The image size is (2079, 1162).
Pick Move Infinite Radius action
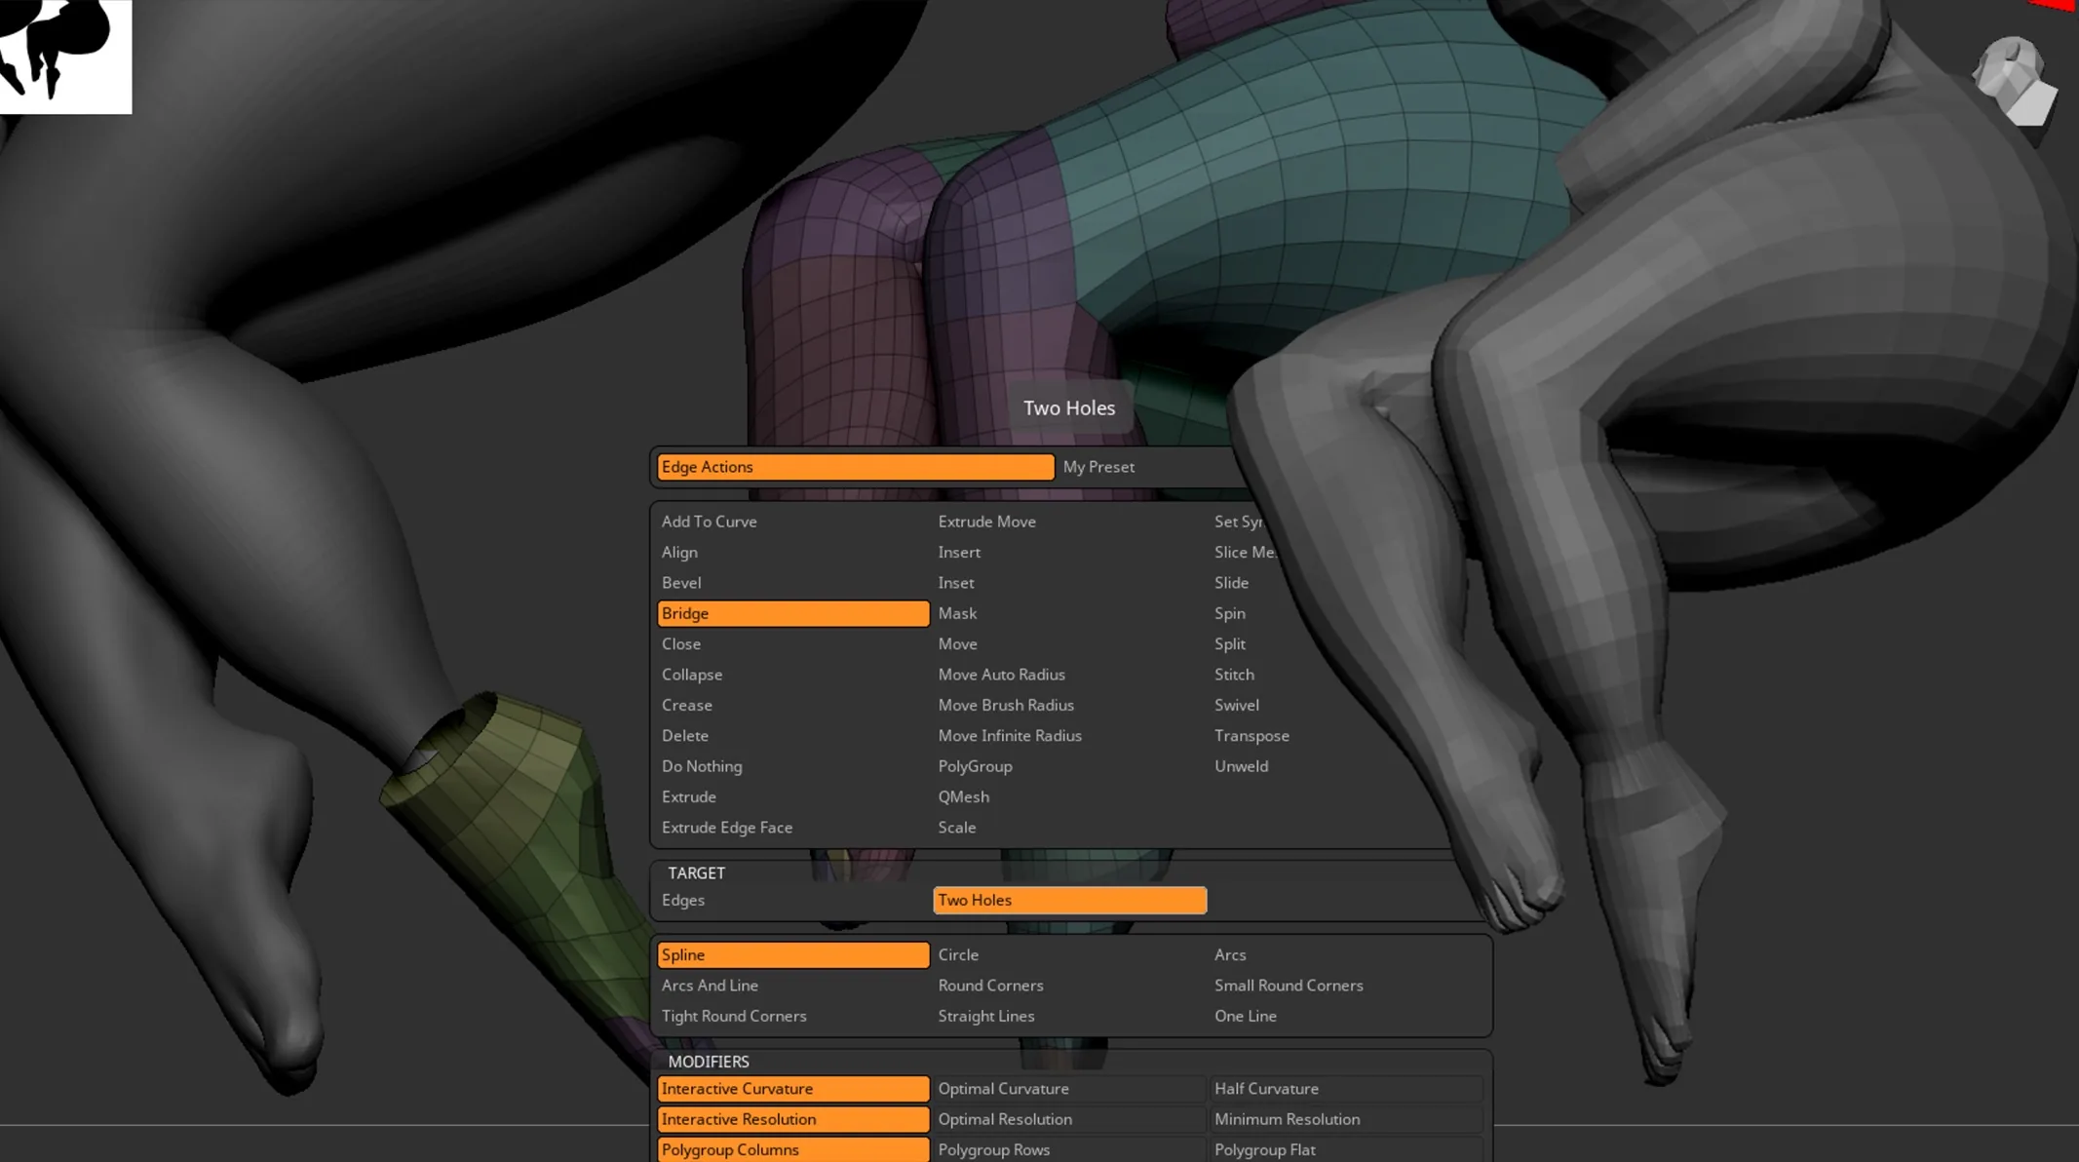coord(1010,736)
